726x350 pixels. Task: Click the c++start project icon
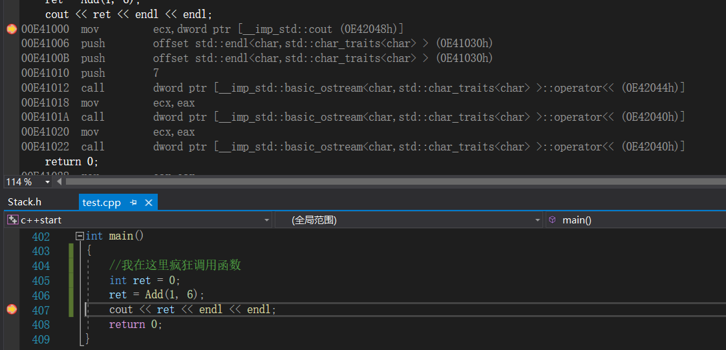(x=12, y=220)
